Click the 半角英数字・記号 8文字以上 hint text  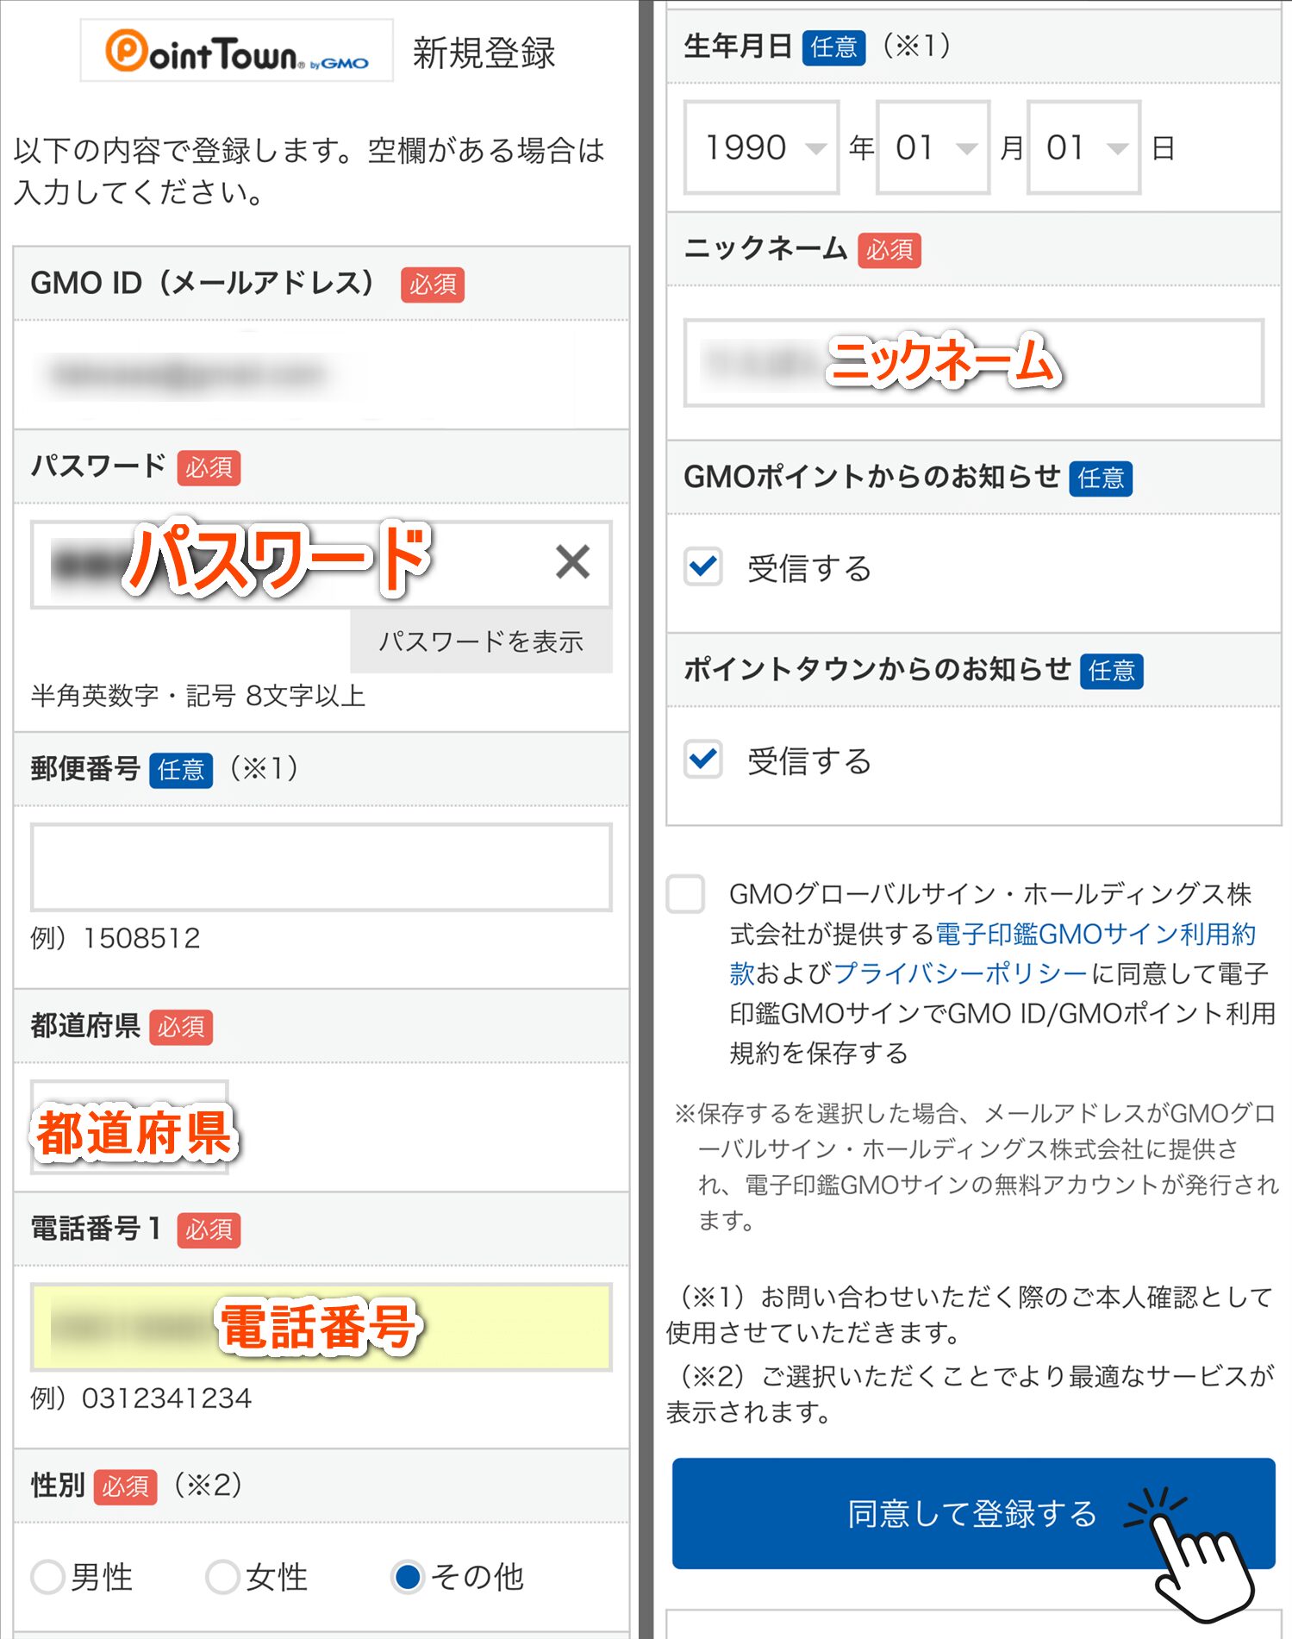tap(198, 695)
